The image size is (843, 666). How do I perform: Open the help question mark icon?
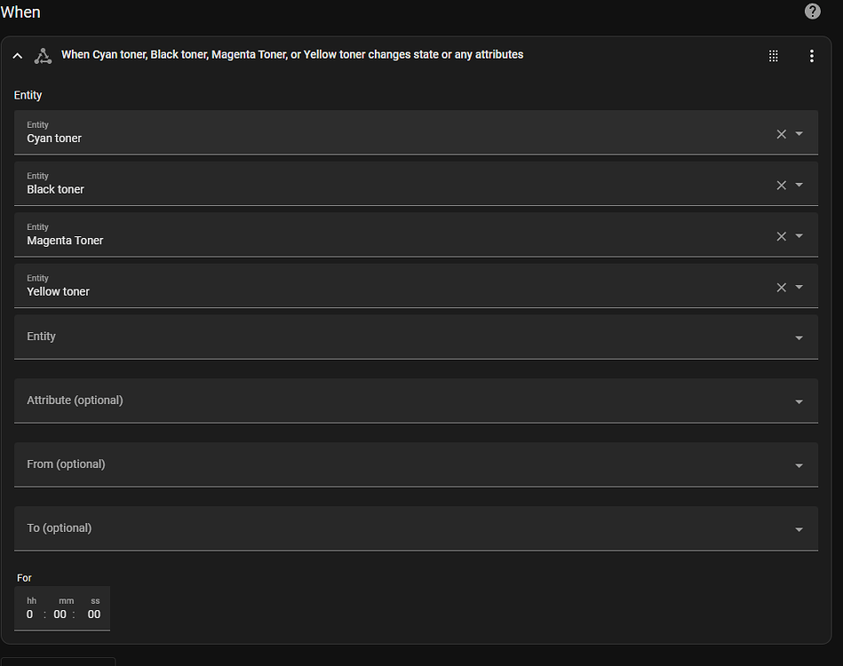tap(813, 12)
